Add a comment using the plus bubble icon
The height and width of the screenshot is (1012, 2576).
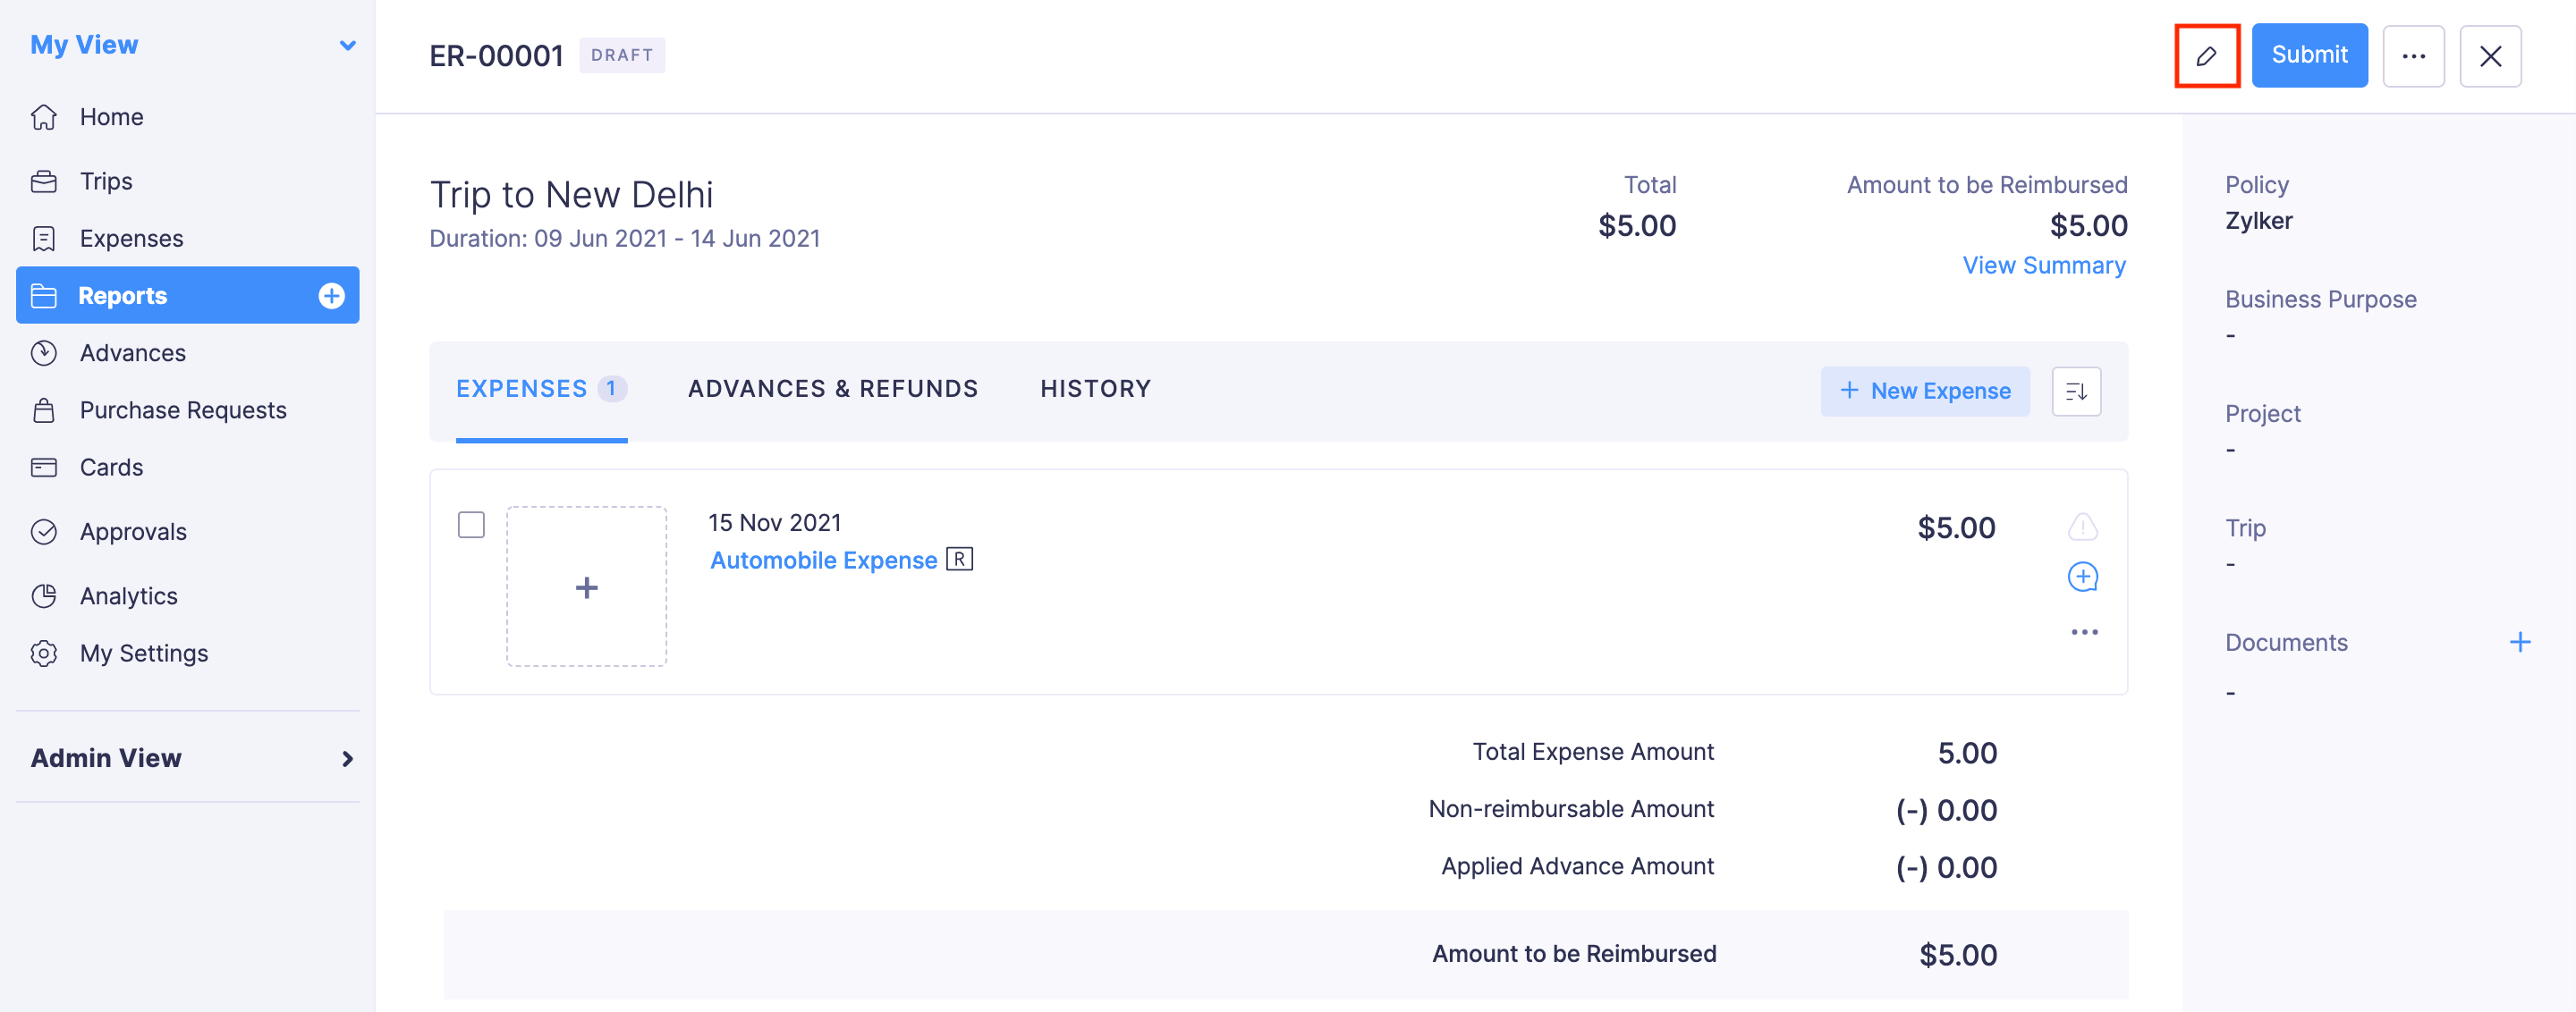click(x=2081, y=577)
